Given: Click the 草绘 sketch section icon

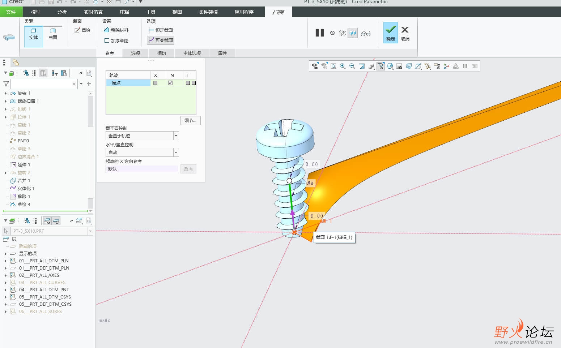Looking at the screenshot, I should (x=82, y=30).
